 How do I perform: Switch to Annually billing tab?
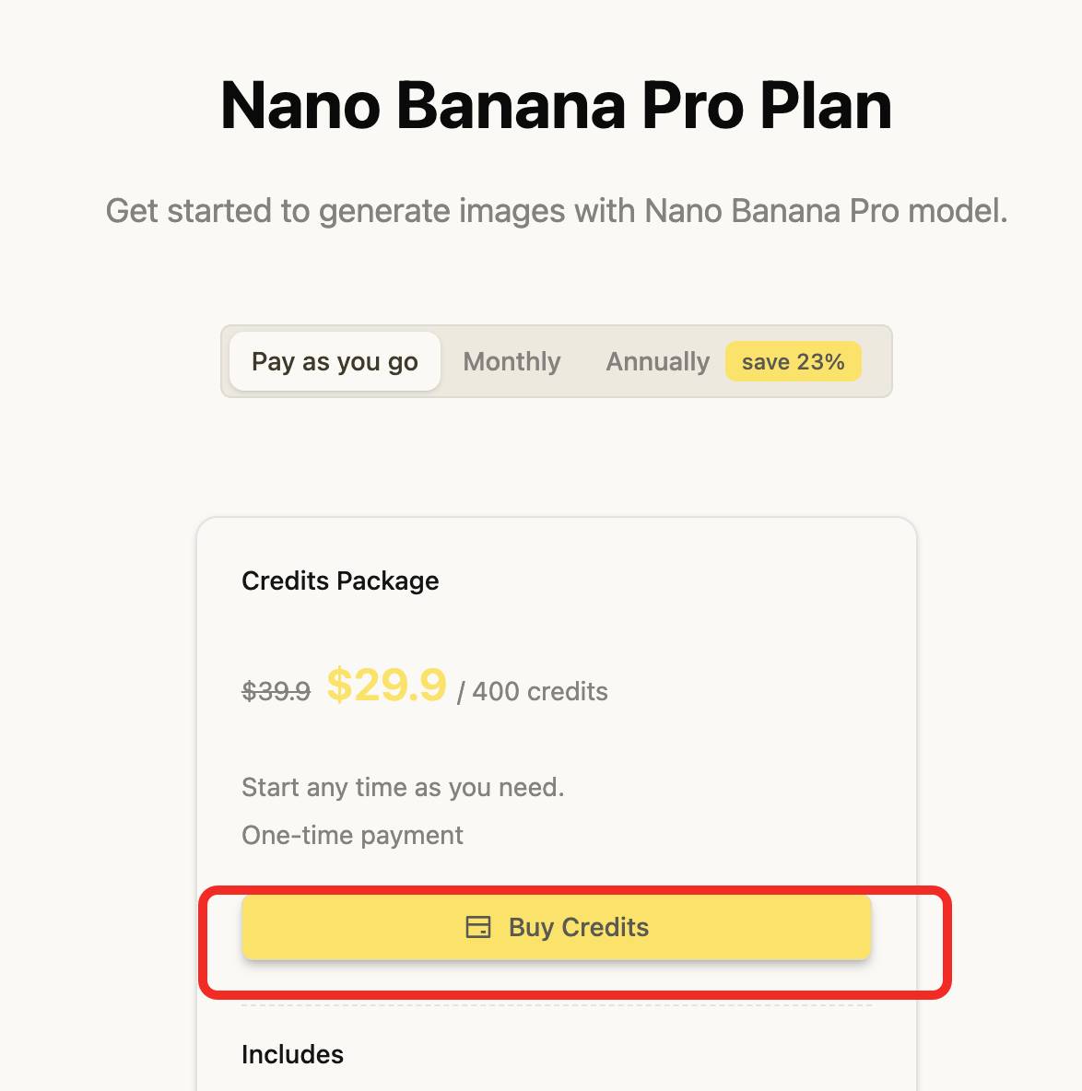pyautogui.click(x=657, y=361)
